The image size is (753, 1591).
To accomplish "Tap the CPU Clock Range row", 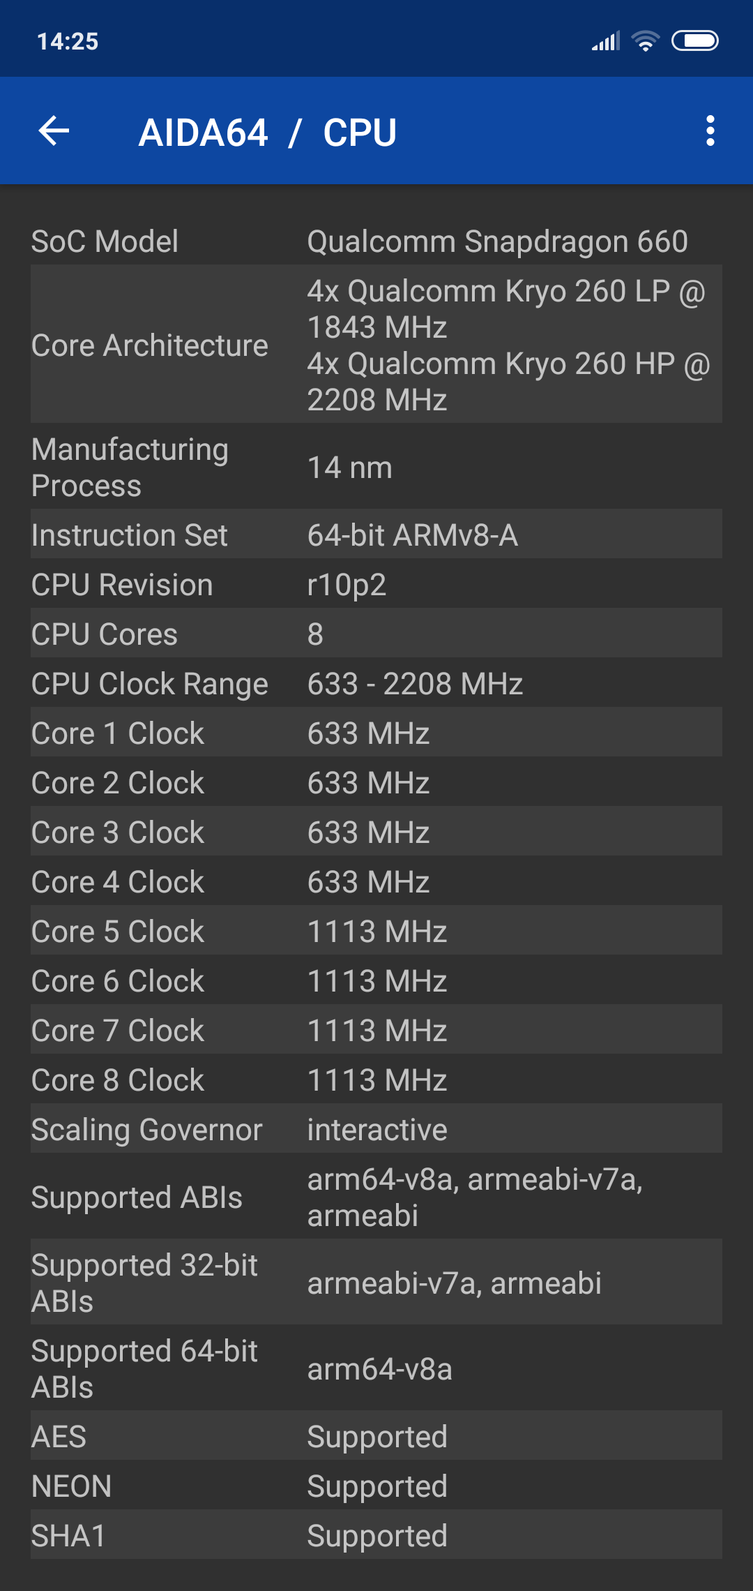I will [376, 684].
